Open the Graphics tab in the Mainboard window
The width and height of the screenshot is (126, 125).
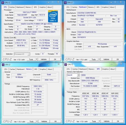[x=105, y=7]
